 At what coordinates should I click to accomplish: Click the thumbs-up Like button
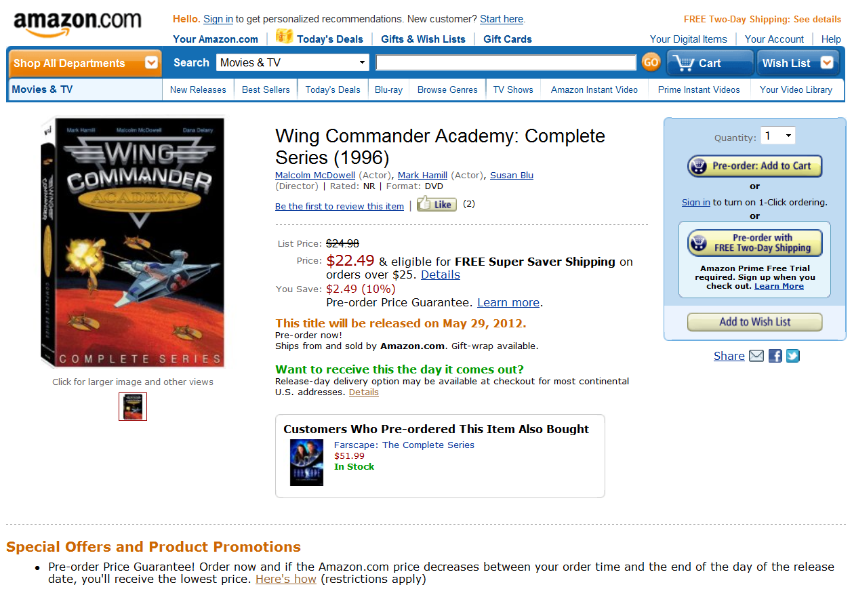pyautogui.click(x=437, y=204)
